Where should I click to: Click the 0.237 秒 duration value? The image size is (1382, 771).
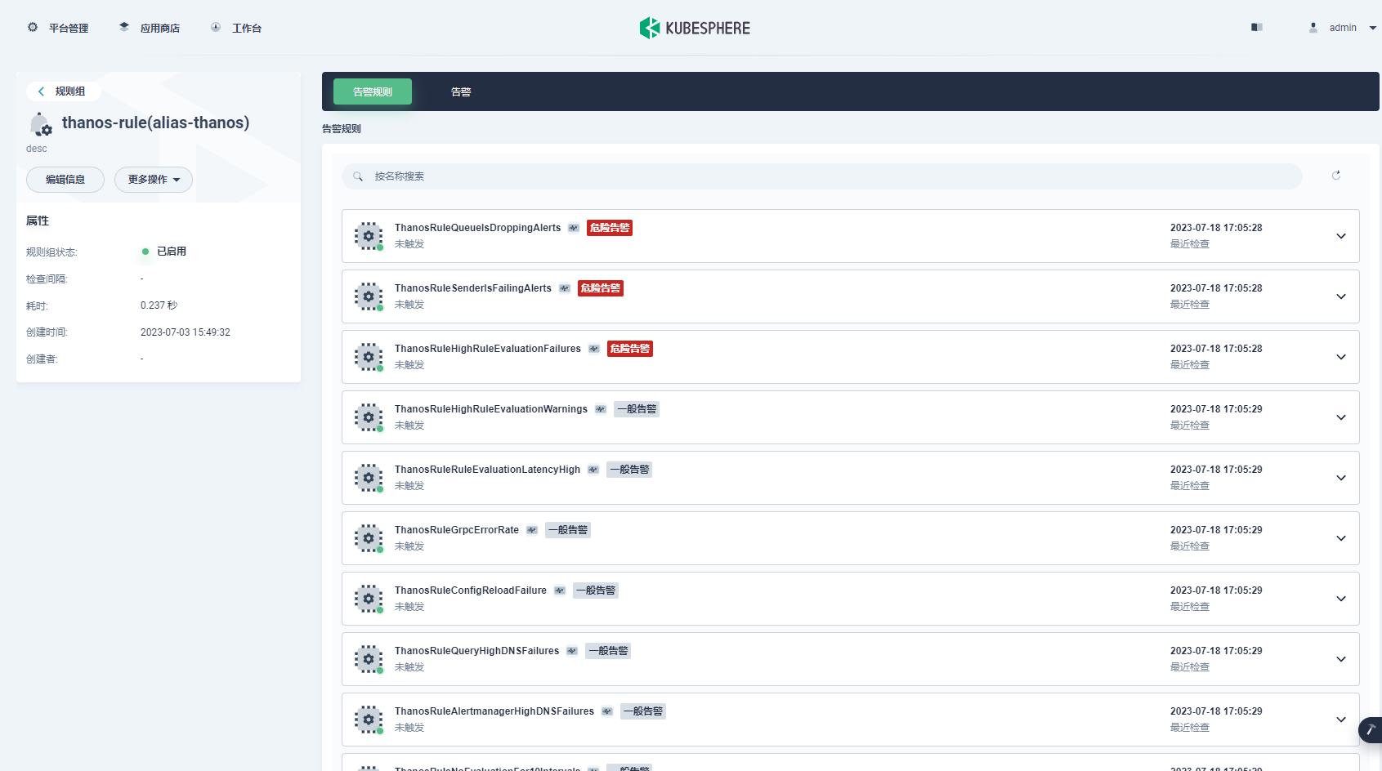pos(159,305)
